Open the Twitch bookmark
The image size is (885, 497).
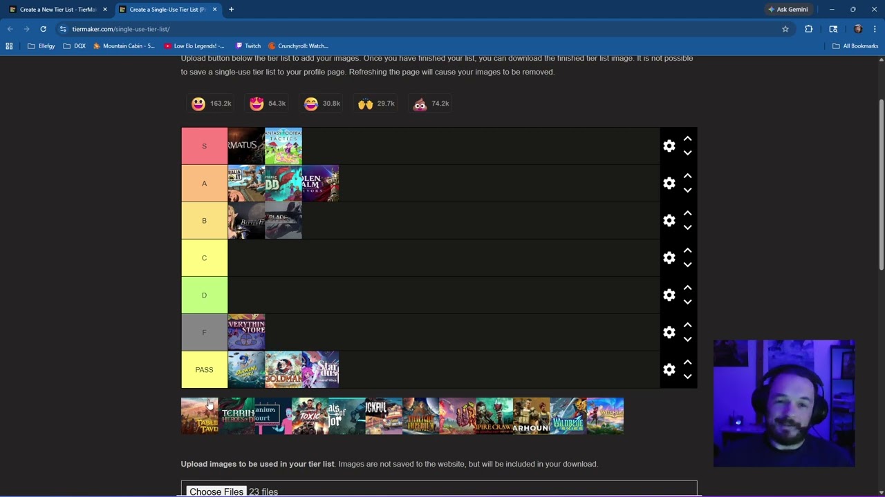(x=248, y=46)
